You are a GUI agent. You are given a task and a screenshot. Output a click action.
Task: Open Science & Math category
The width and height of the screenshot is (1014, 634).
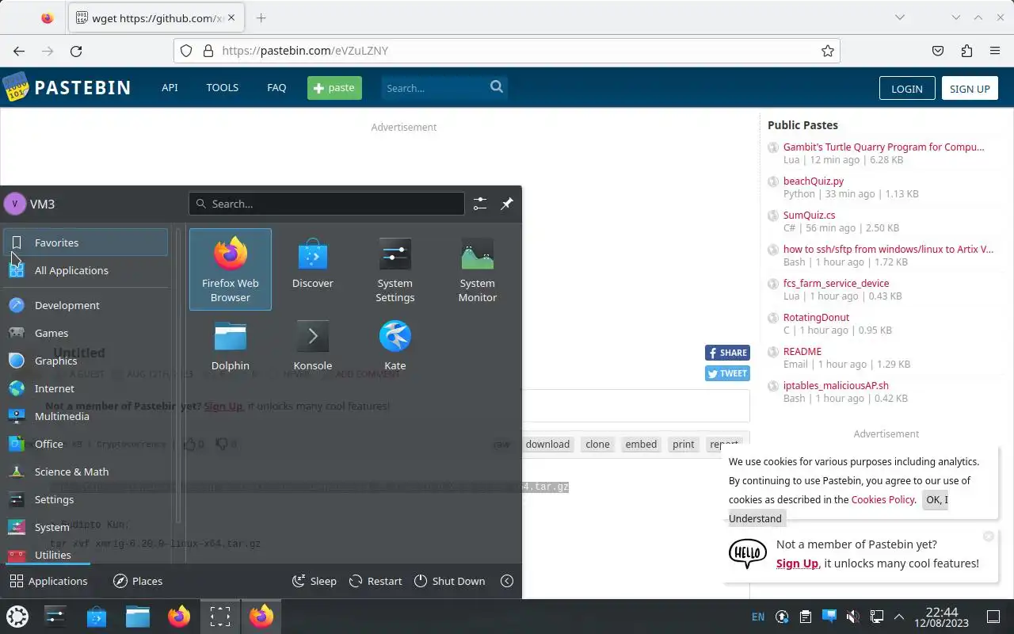(x=86, y=472)
